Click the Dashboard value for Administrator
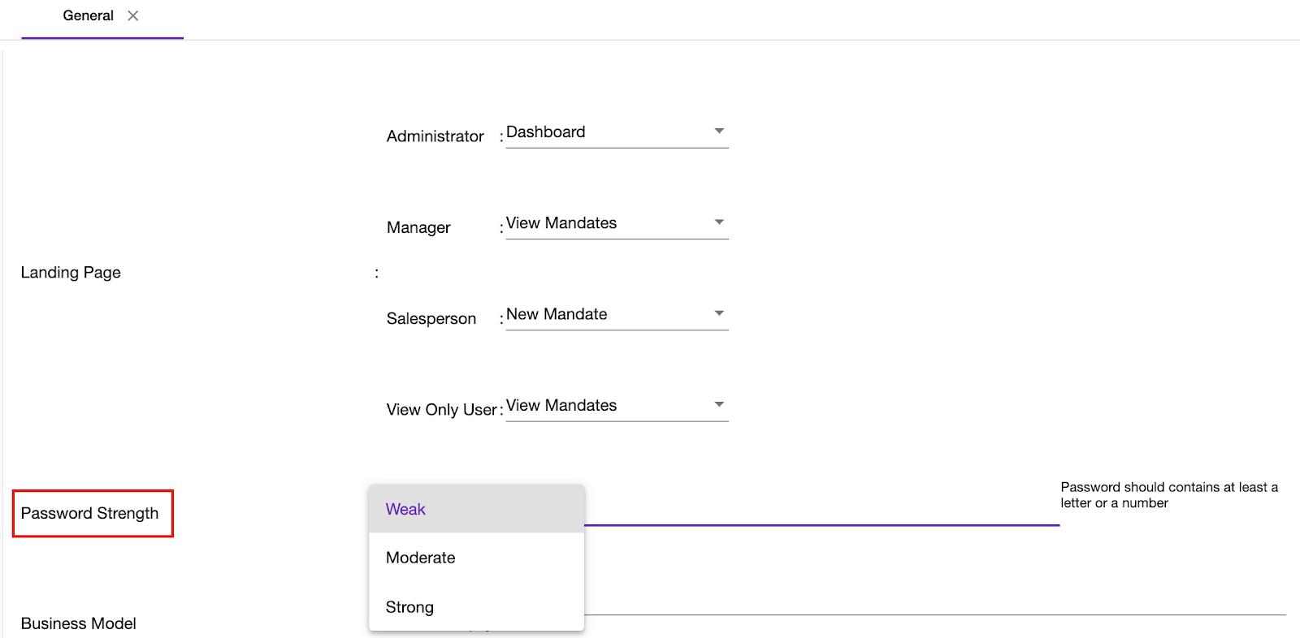The height and width of the screenshot is (638, 1300). click(546, 132)
